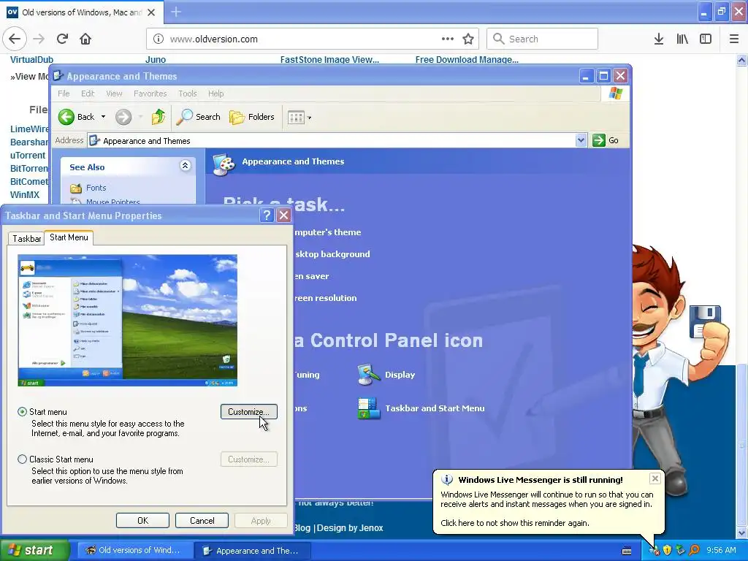Expand the Address bar dropdown
Screen dimensions: 748x561
pos(581,140)
